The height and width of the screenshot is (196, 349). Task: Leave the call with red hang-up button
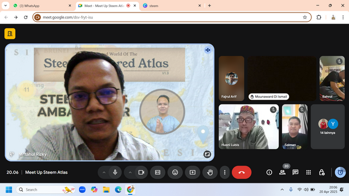tap(242, 172)
